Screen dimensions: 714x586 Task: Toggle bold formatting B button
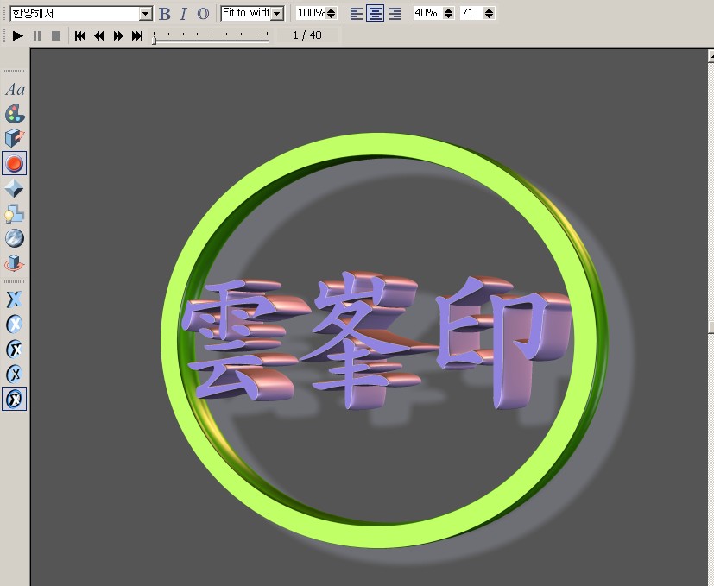(x=165, y=14)
